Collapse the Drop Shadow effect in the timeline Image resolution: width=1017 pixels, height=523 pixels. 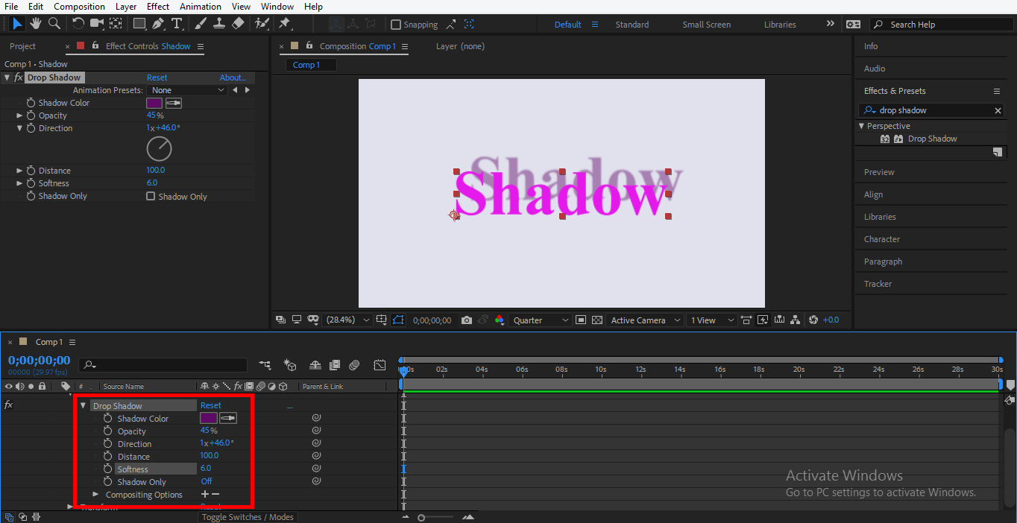coord(84,405)
